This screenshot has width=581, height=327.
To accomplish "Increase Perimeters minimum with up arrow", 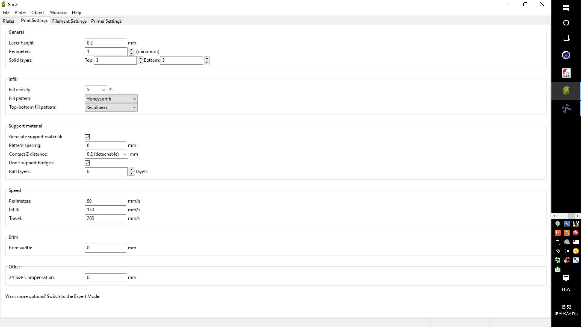I will (x=131, y=50).
